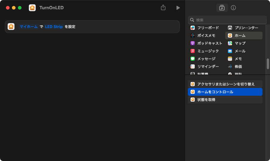
Task: Select ホームをコントロール action
Action: click(225, 92)
